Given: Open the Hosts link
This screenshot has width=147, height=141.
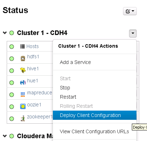Looking at the screenshot, I should point(32,46).
